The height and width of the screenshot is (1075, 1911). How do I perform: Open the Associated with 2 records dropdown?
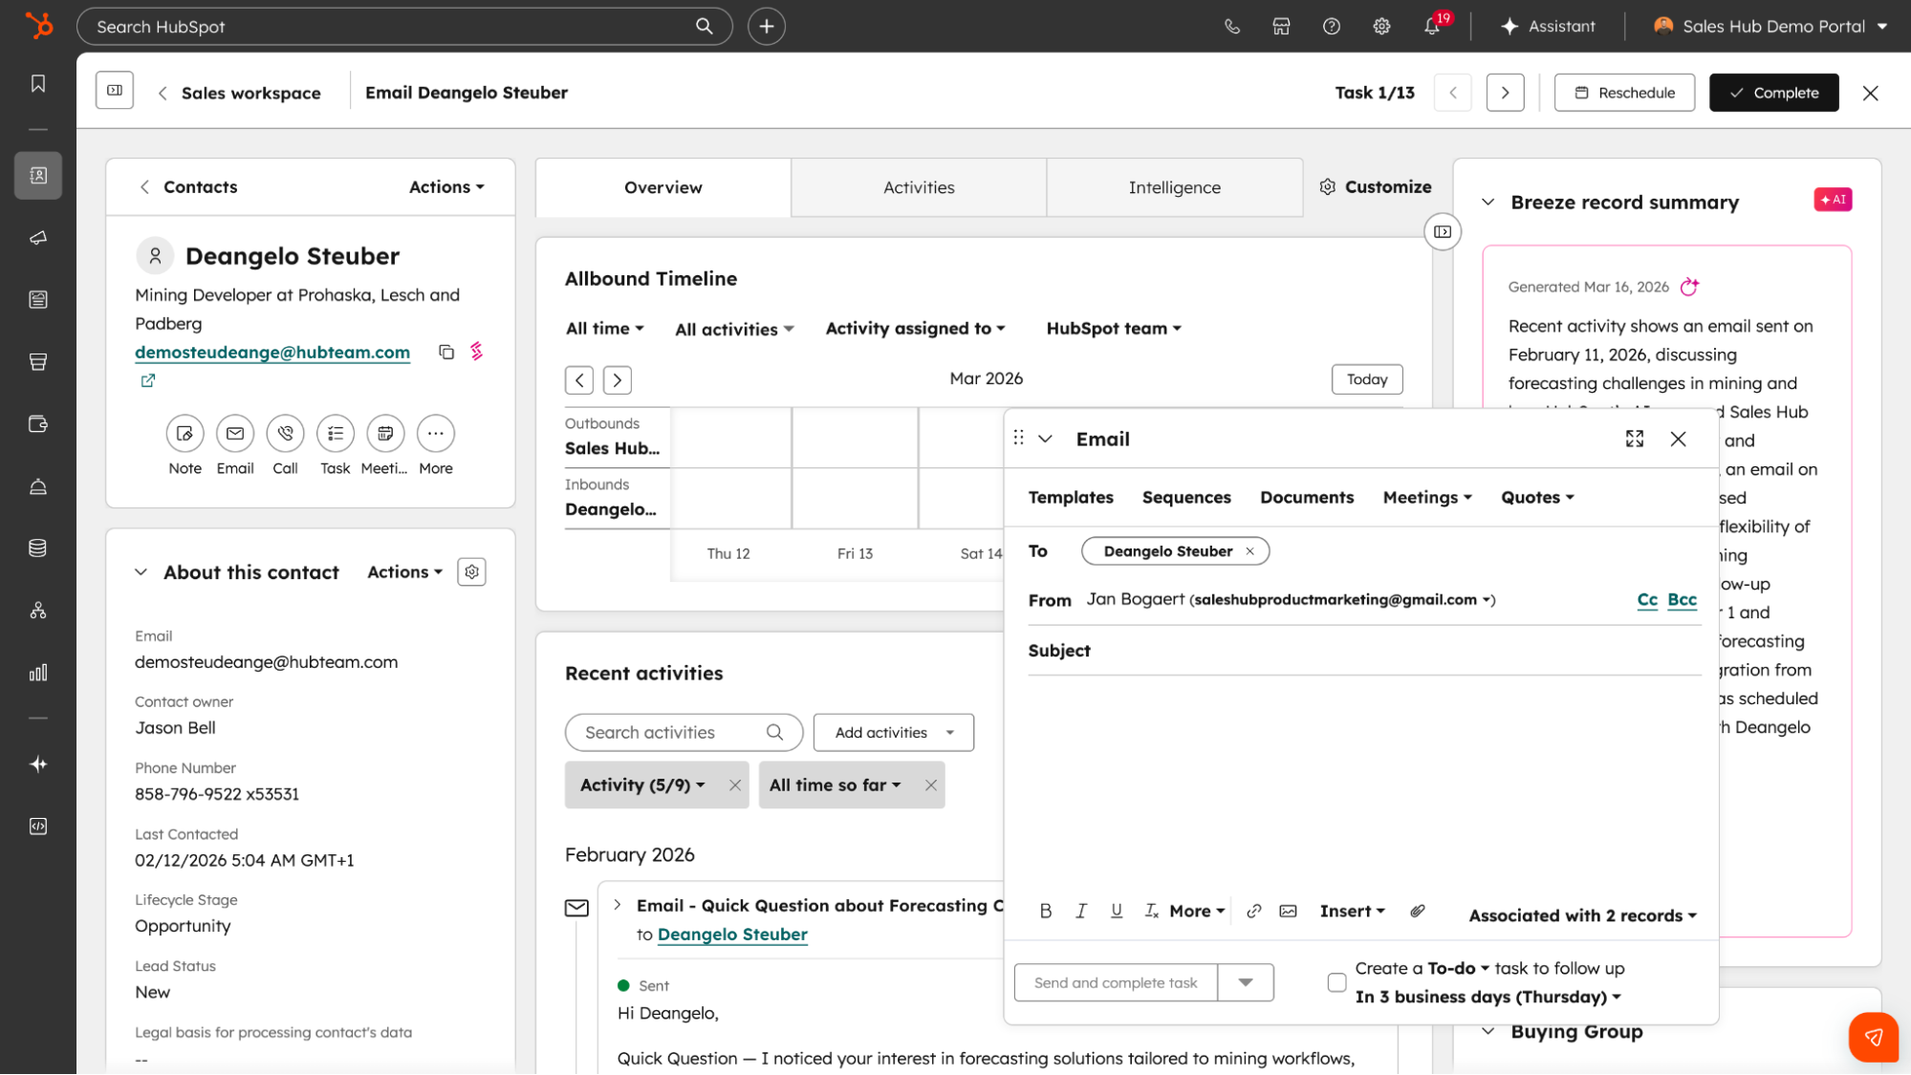tap(1583, 915)
